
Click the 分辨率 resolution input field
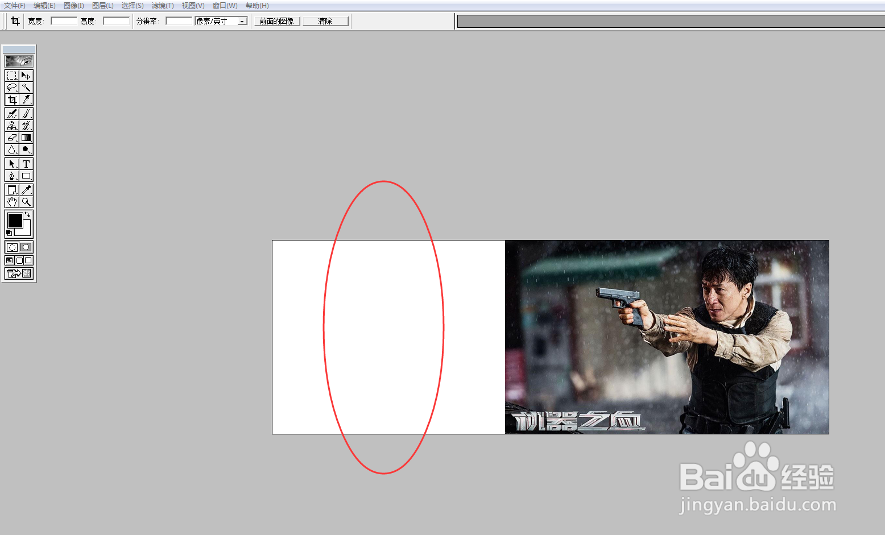point(179,21)
